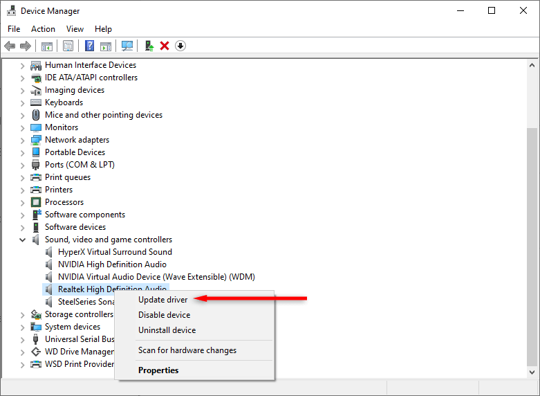Click the Portable Devices icon
This screenshot has width=540, height=396.
pos(36,152)
